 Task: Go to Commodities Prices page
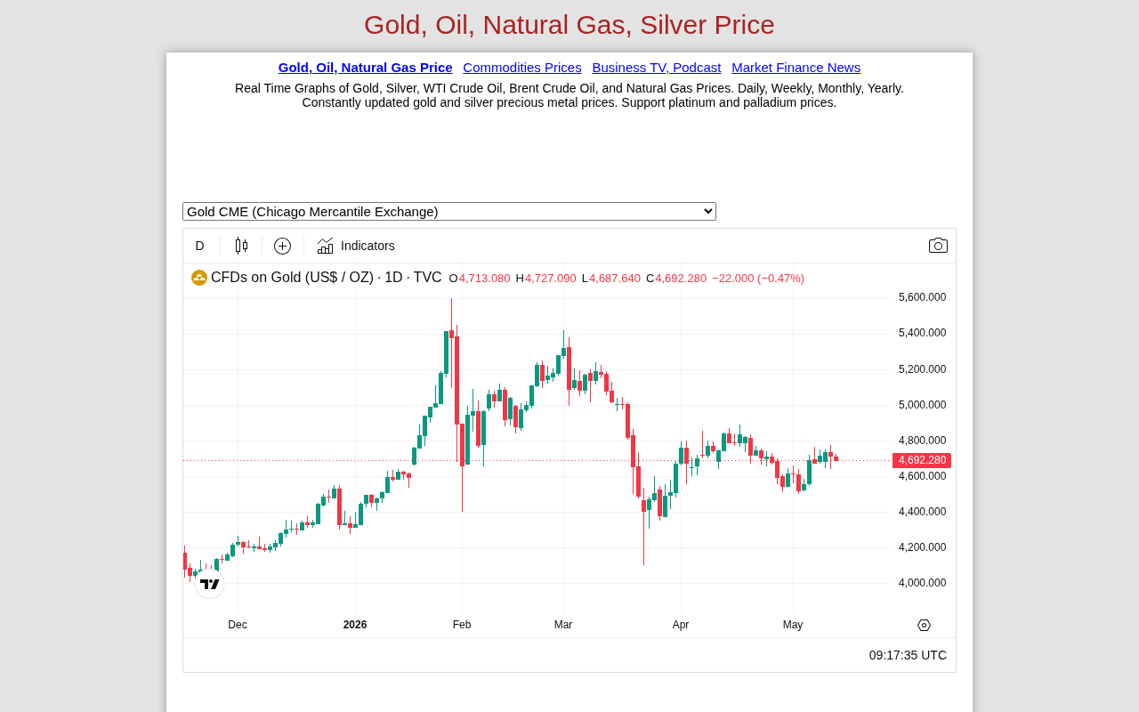pyautogui.click(x=522, y=68)
